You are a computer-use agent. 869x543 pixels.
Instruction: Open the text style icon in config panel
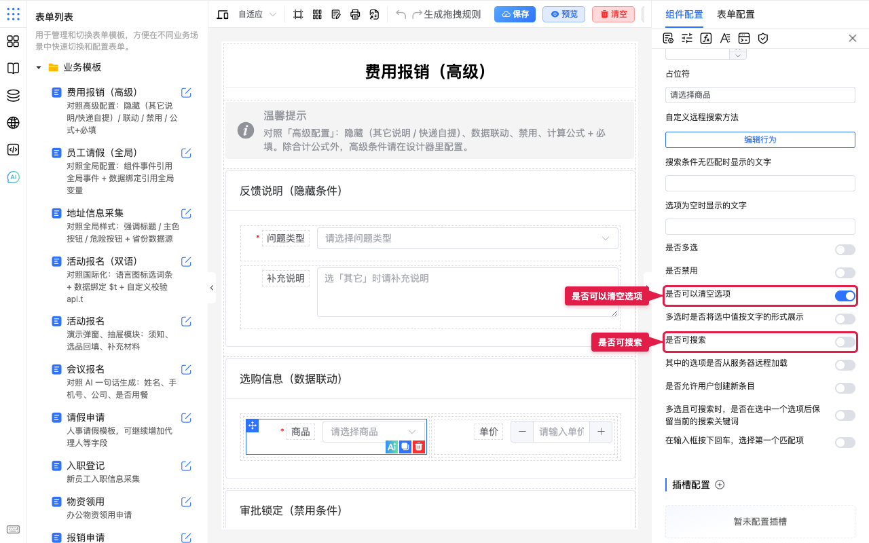725,38
